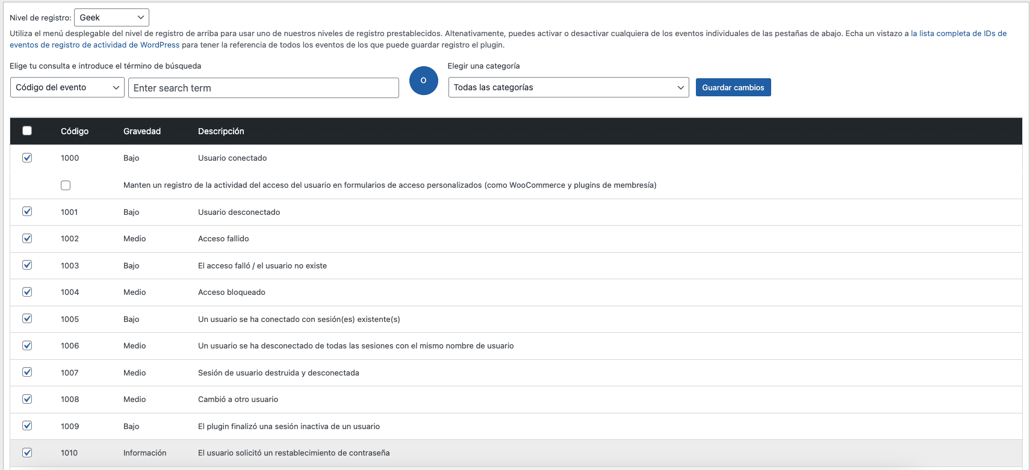The width and height of the screenshot is (1030, 470).
Task: Uncheck event 1010 password reset request
Action: [27, 453]
